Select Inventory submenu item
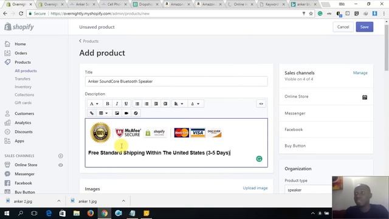The height and width of the screenshot is (219, 389). (23, 86)
